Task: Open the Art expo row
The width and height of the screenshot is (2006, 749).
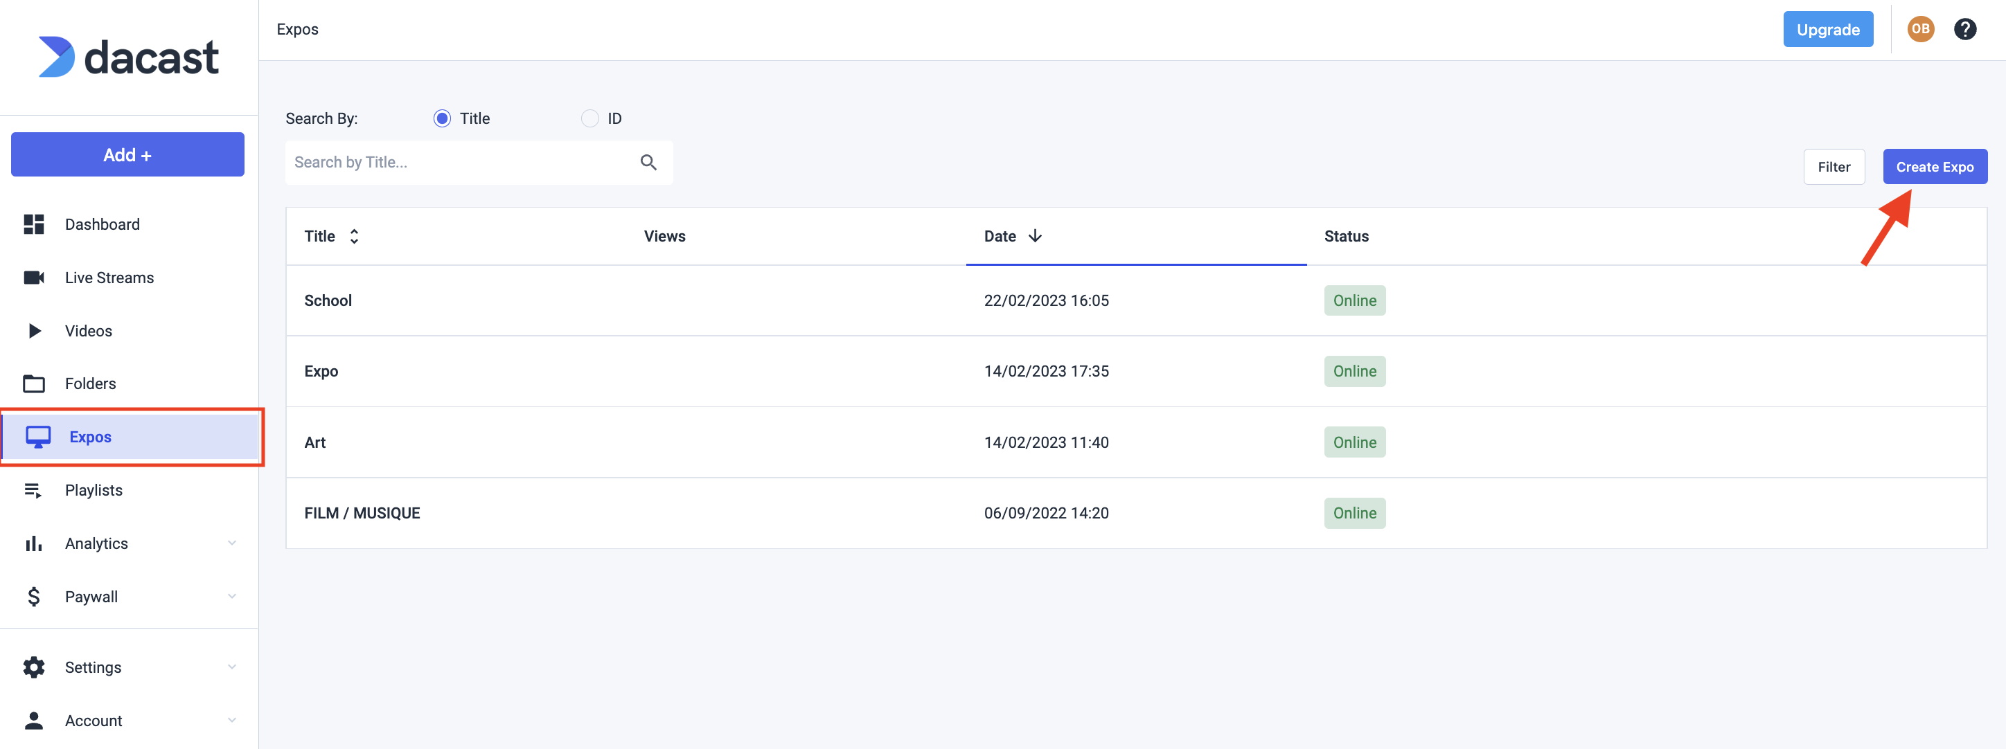Action: (1136, 442)
